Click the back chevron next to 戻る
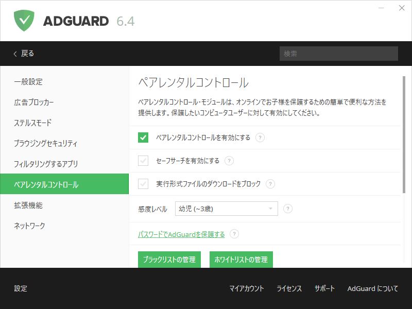The image size is (412, 309). click(x=15, y=54)
